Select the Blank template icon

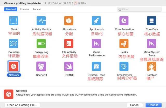(13, 21)
